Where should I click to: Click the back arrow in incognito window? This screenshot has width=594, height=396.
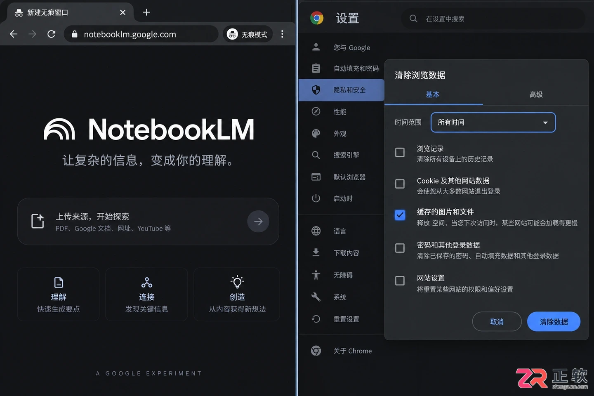[14, 34]
